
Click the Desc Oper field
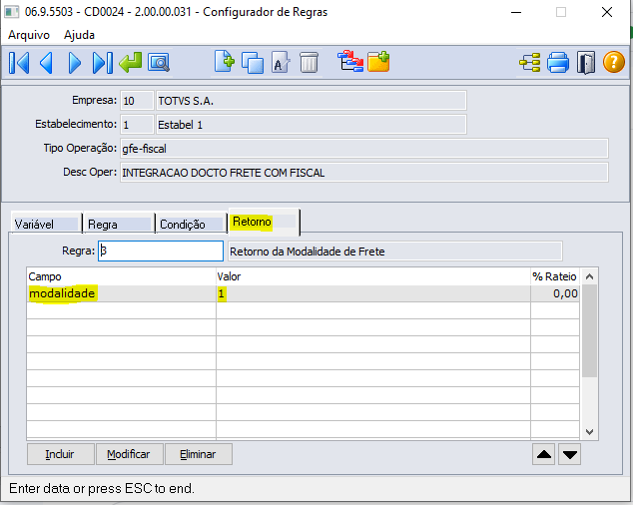[364, 173]
